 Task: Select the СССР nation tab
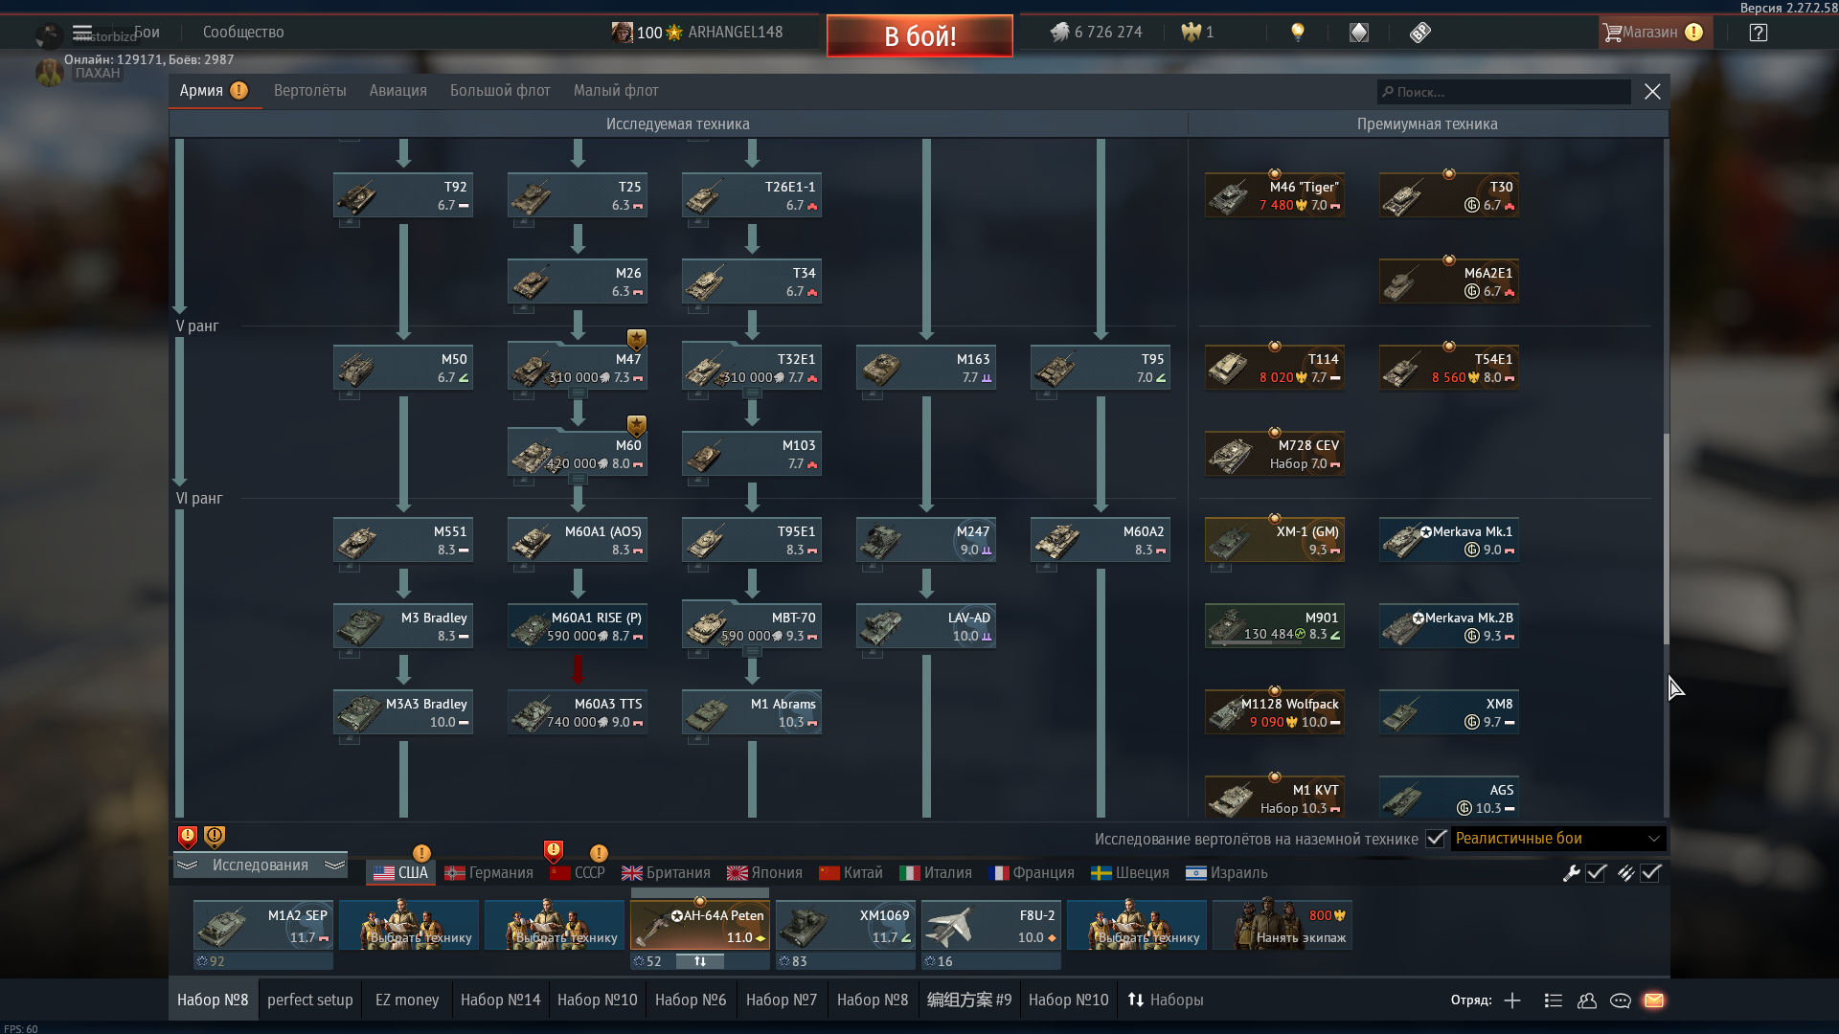pos(579,873)
